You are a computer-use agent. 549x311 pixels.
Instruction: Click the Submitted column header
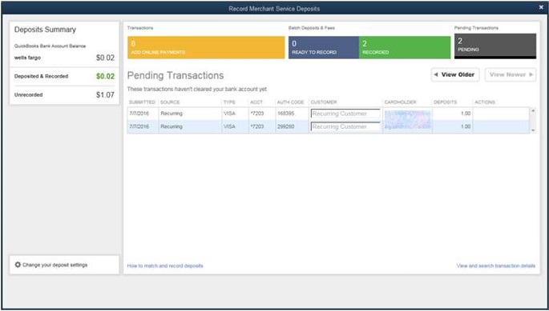142,102
